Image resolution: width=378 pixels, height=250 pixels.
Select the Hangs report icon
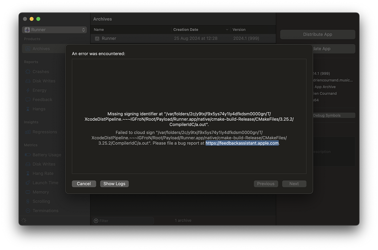pos(28,109)
